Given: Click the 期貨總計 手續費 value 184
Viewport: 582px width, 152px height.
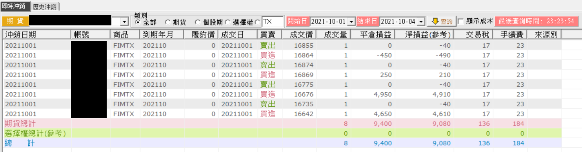Looking at the screenshot, I should (x=518, y=123).
